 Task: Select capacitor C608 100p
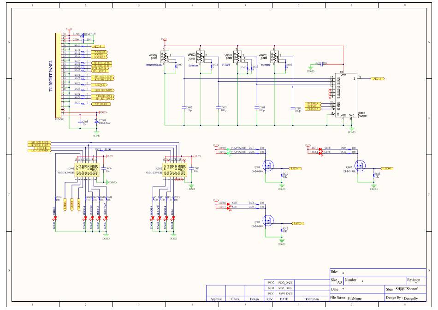tap(293, 107)
